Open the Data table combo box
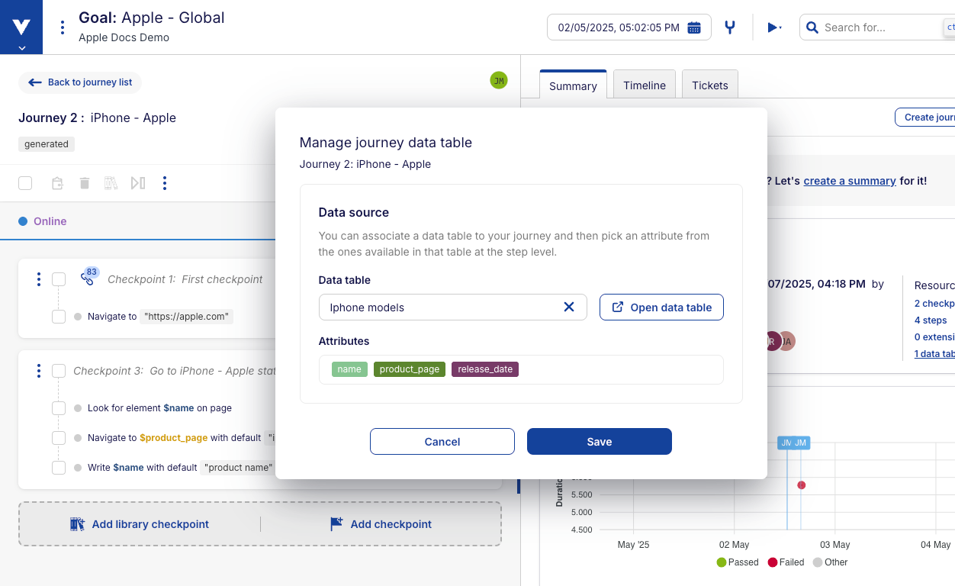 [x=442, y=307]
